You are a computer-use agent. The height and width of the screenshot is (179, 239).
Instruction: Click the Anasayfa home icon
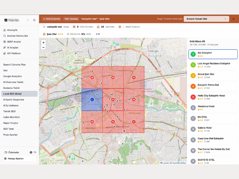click(4, 30)
